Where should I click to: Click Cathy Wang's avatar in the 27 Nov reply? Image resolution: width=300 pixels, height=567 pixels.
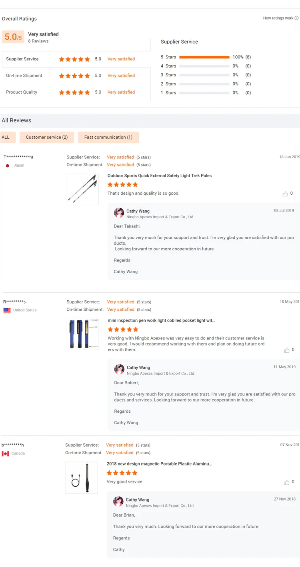(x=118, y=501)
